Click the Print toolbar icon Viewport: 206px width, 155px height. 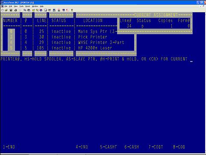point(15,10)
